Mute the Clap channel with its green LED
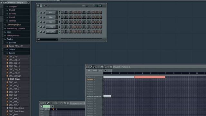This screenshot has height=116, width=206. (38, 17)
